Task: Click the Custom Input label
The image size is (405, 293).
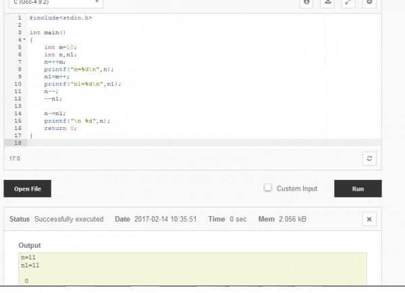Action: [x=296, y=189]
